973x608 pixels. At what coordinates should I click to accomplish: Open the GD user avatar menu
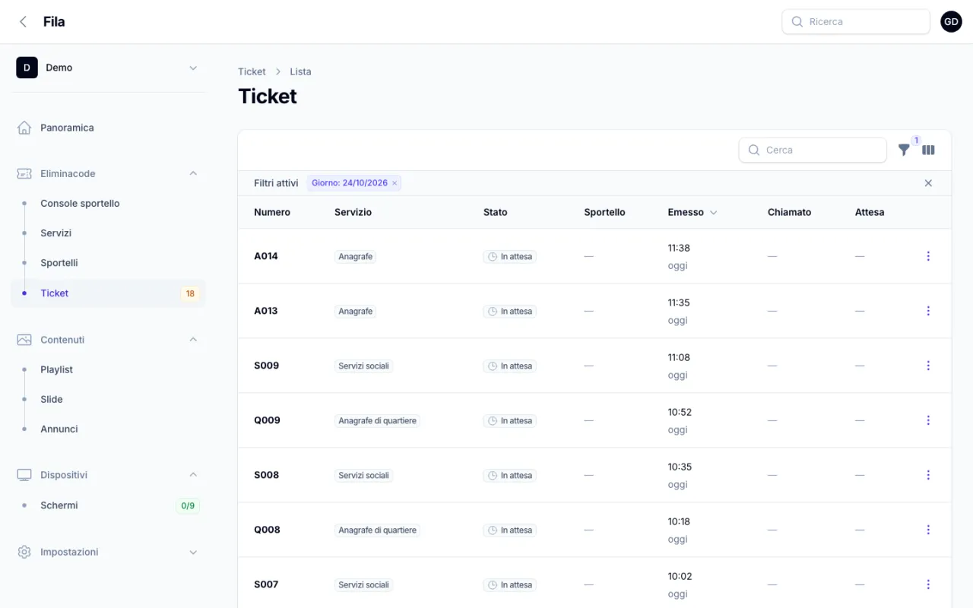[951, 22]
